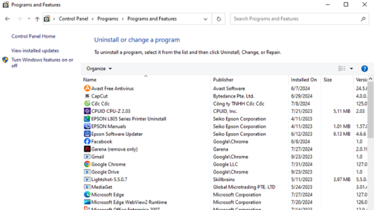Viewport: 374px width, 210px height.
Task: Click the change view icon
Action: [342, 69]
